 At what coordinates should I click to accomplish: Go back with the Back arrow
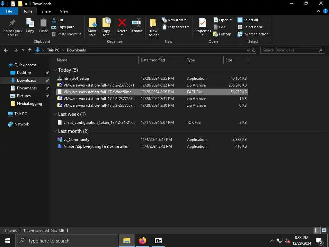(6, 50)
